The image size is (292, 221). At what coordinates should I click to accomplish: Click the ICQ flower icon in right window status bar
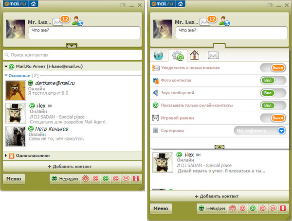point(233,208)
